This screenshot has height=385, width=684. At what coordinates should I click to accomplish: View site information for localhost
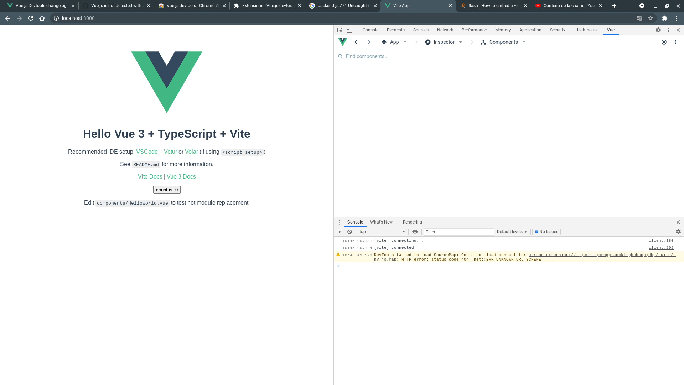point(56,18)
